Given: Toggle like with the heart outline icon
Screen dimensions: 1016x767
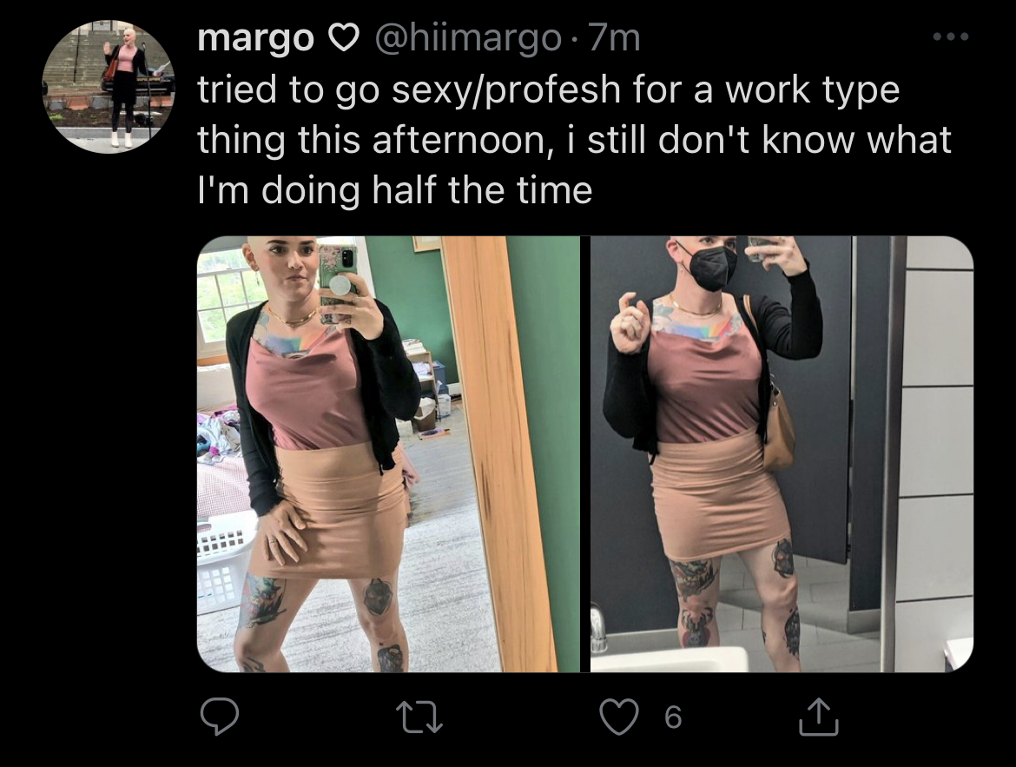Looking at the screenshot, I should tap(619, 717).
